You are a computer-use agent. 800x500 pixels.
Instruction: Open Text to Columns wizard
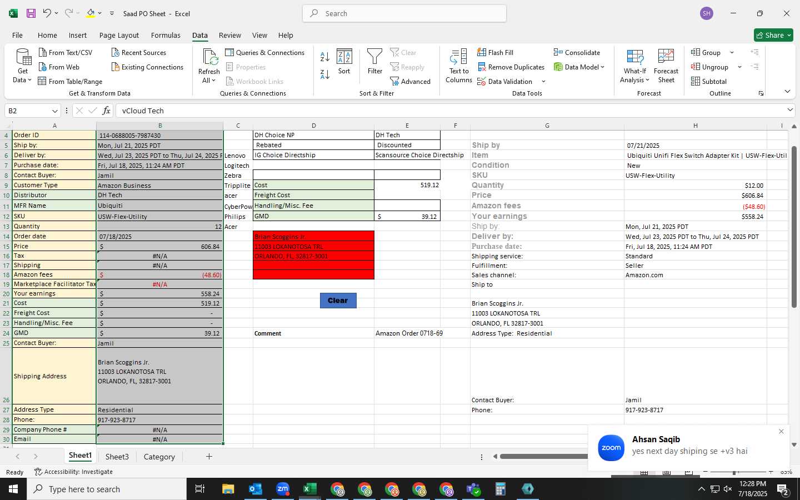pos(459,66)
